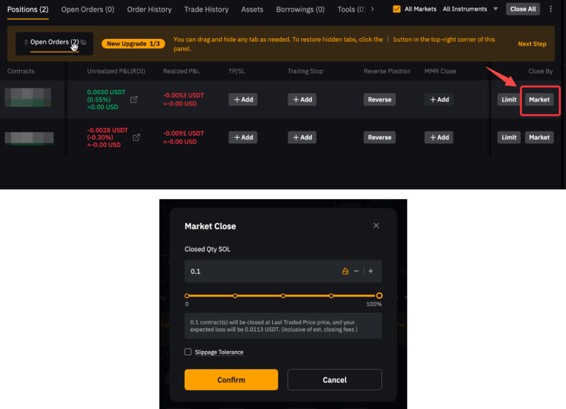Open the Trade History tab
Image resolution: width=566 pixels, height=409 pixels.
(206, 9)
